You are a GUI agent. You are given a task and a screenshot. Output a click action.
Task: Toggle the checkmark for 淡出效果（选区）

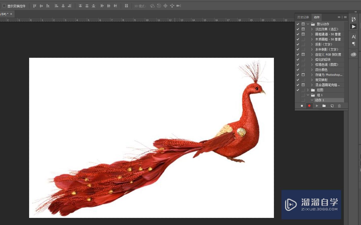click(x=298, y=29)
